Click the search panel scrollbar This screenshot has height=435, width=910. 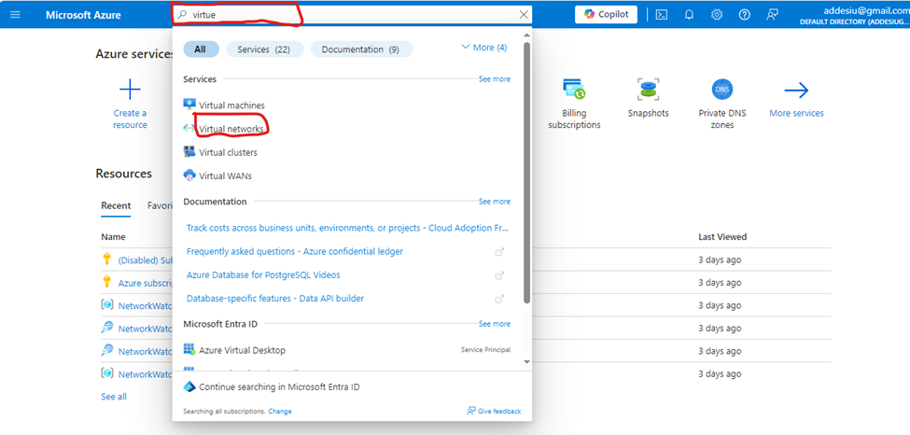click(x=527, y=172)
